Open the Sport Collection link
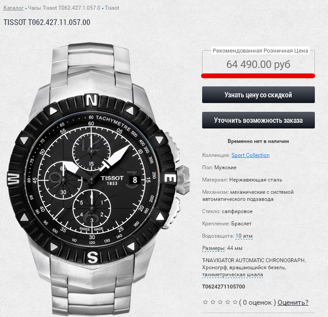This screenshot has width=328, height=317. [x=250, y=155]
